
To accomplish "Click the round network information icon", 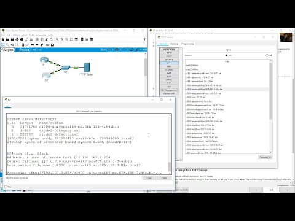I will (x=22, y=39).
